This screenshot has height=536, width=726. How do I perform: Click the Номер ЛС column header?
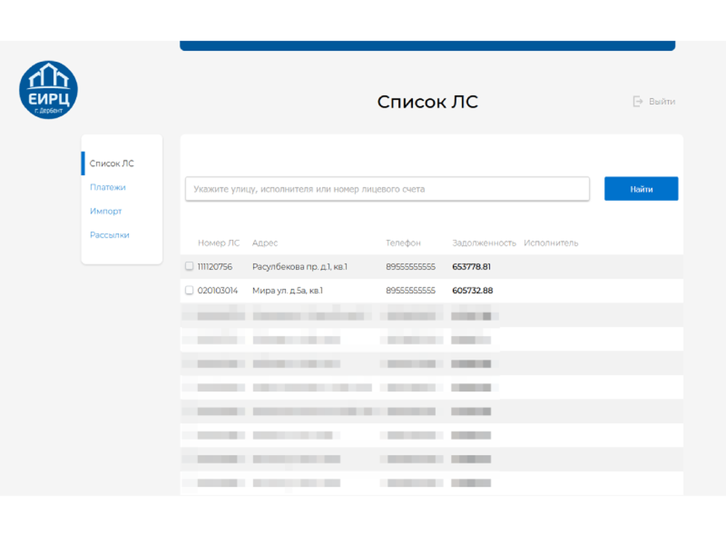(x=219, y=243)
